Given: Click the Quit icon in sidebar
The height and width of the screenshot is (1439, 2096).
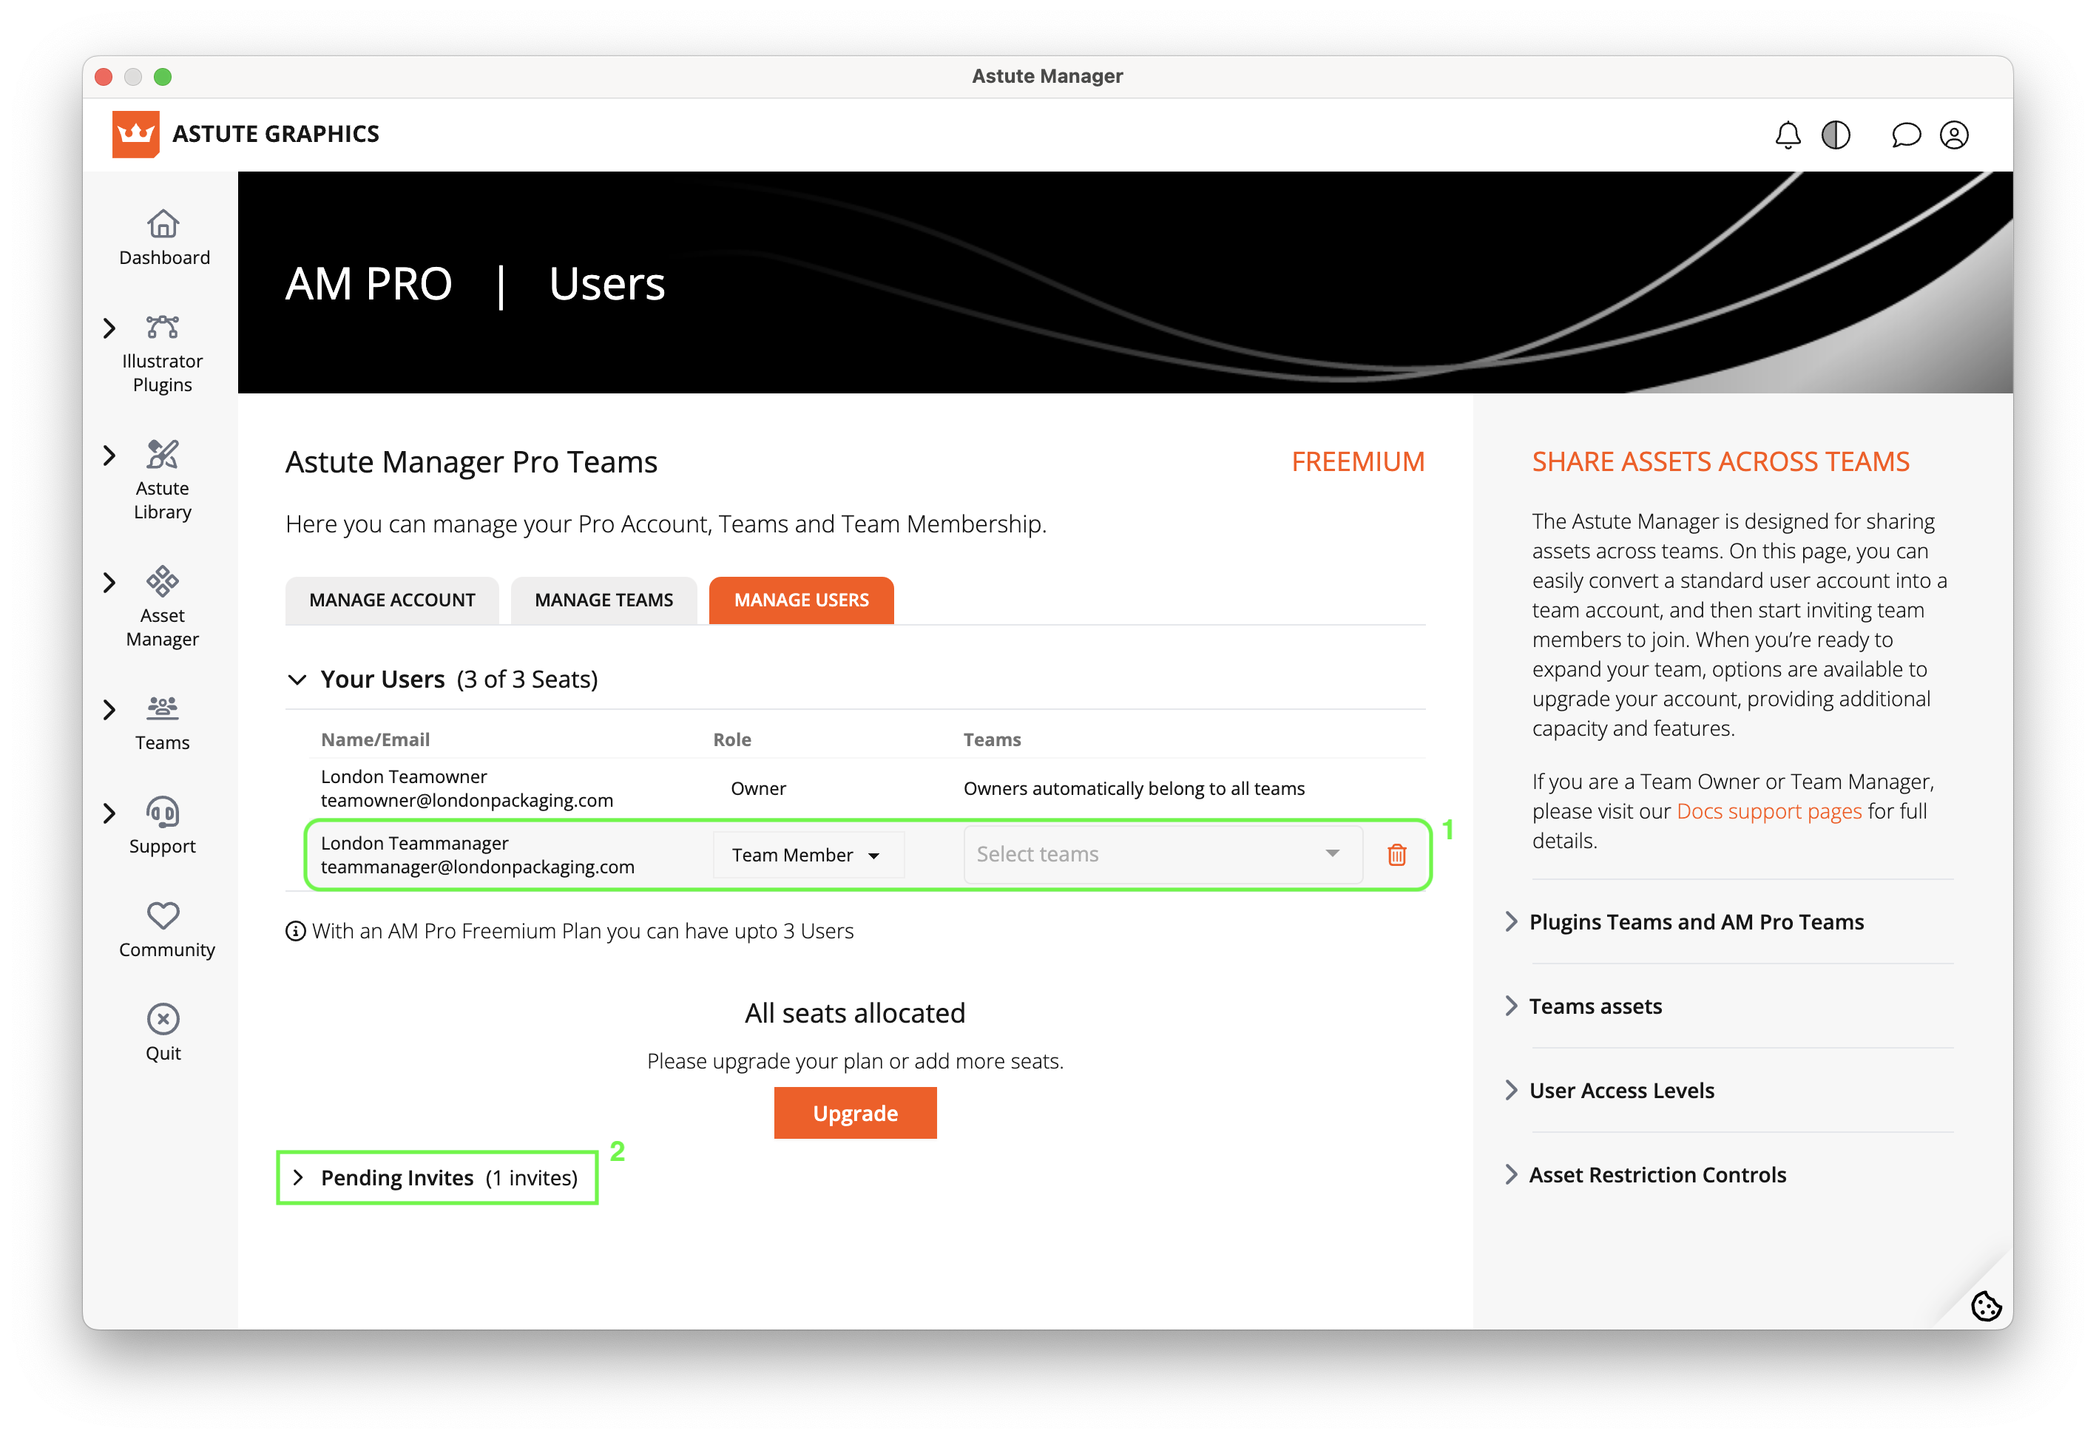Looking at the screenshot, I should 163,1020.
